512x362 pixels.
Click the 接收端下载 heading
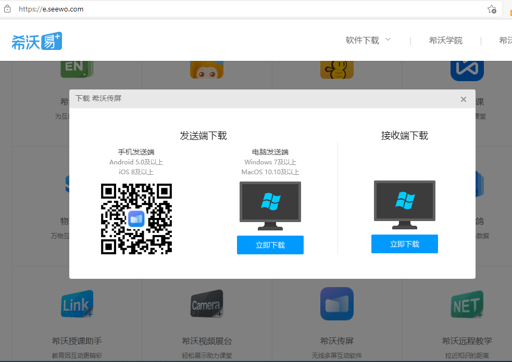coord(404,136)
